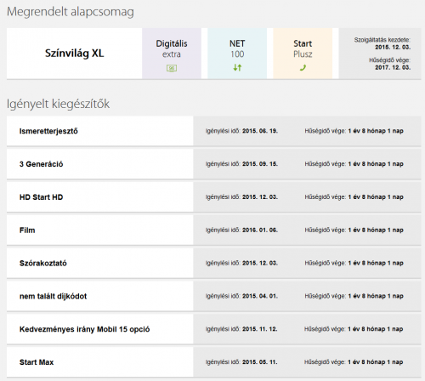The image size is (425, 381).
Task: Select the Film add-on row
Action: pos(214,230)
